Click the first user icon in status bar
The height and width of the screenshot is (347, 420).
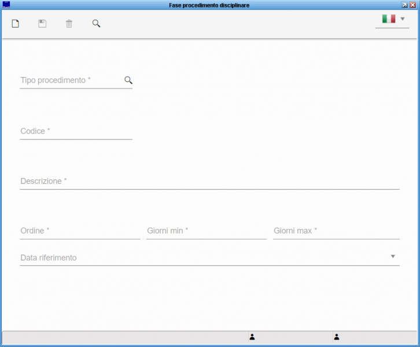tap(252, 337)
